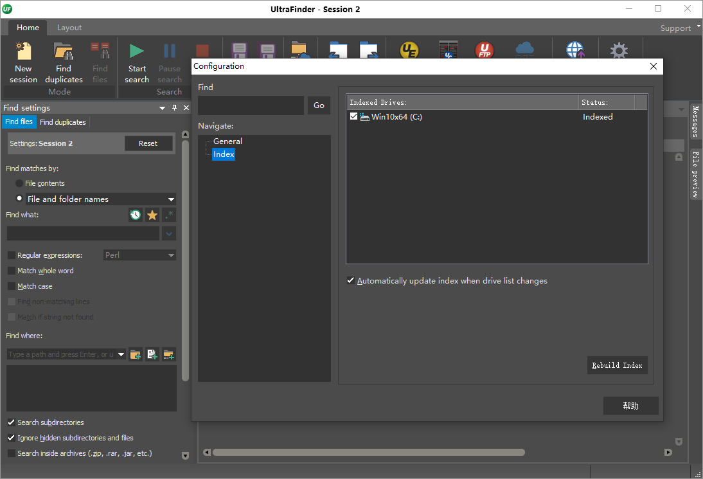Screen dimensions: 703x479
Task: Launch UltraCompare from the UC toolbar icon
Action: tap(448, 50)
